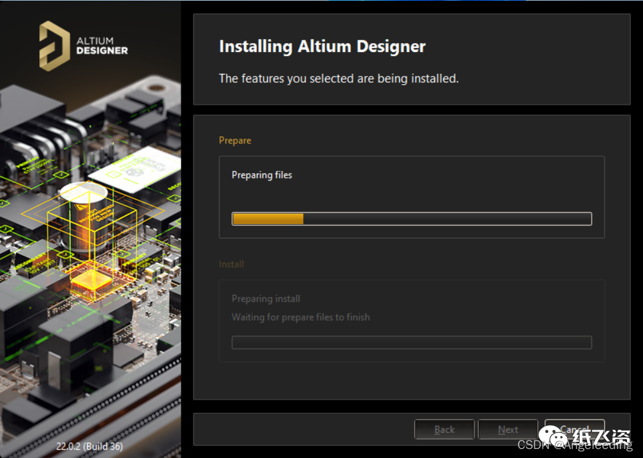This screenshot has width=643, height=458.
Task: Click the Preparing files progress bar
Action: click(x=411, y=219)
